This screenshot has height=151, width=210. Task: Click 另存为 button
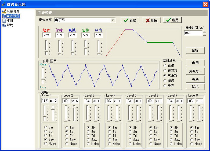(195, 71)
